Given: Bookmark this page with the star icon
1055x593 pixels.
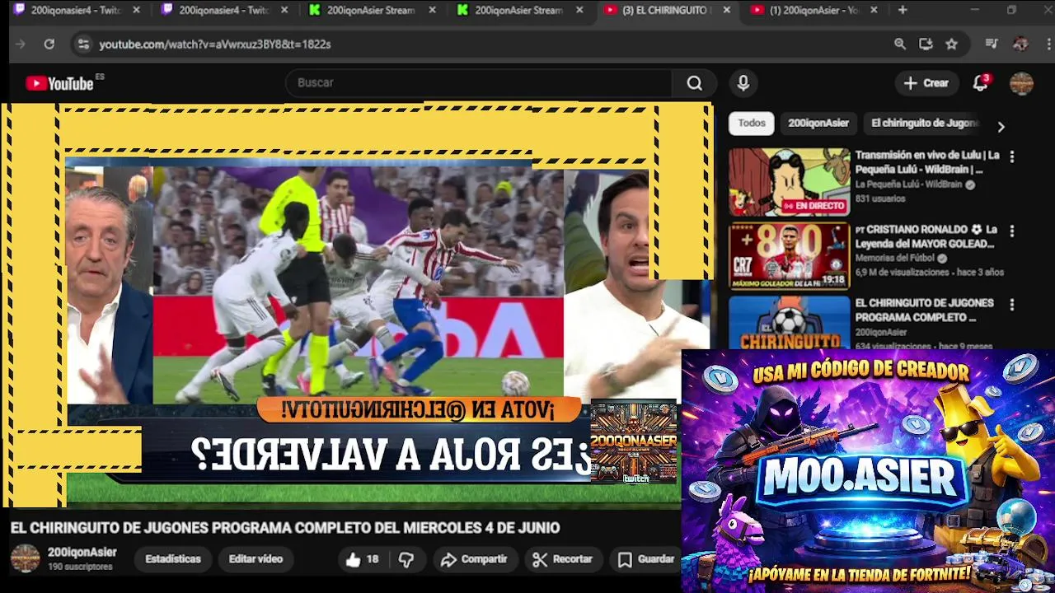Looking at the screenshot, I should point(952,44).
